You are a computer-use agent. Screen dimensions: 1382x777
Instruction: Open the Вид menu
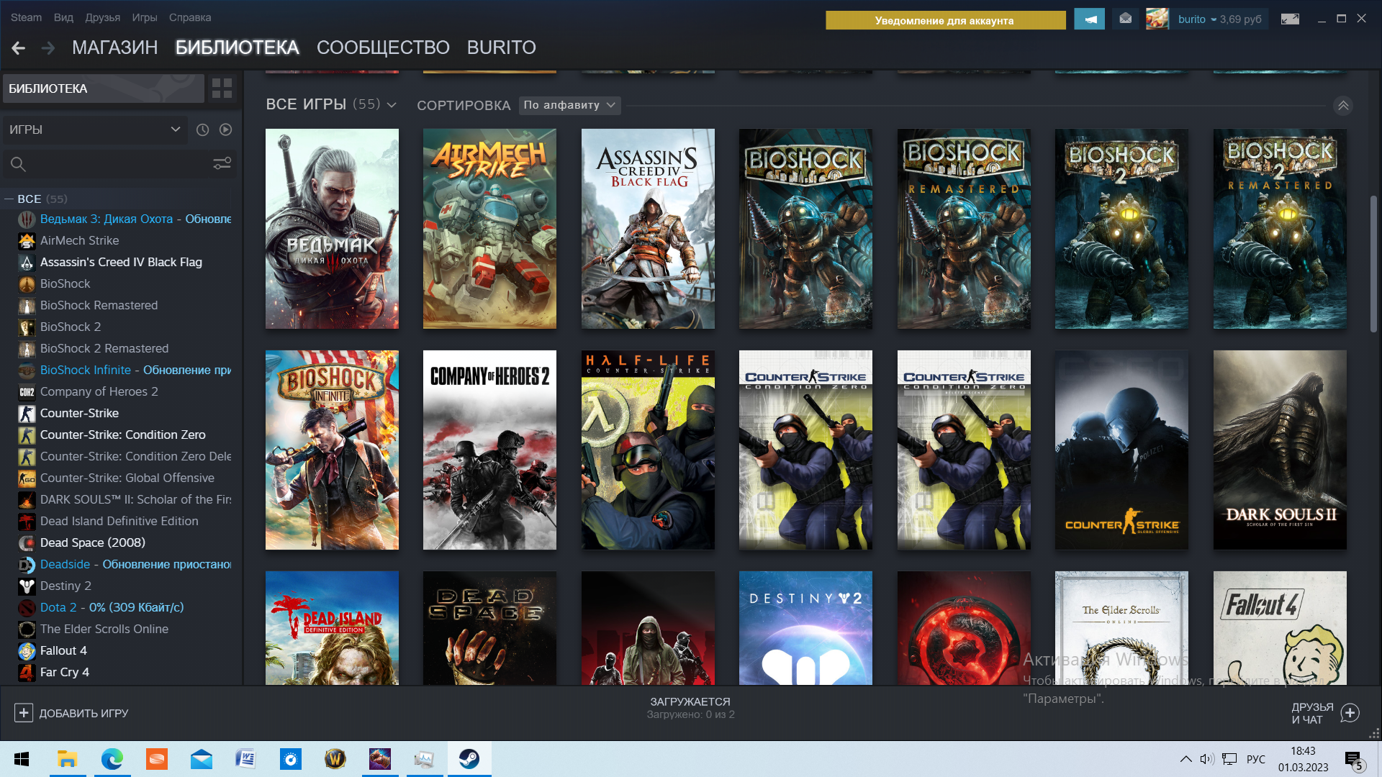63,17
